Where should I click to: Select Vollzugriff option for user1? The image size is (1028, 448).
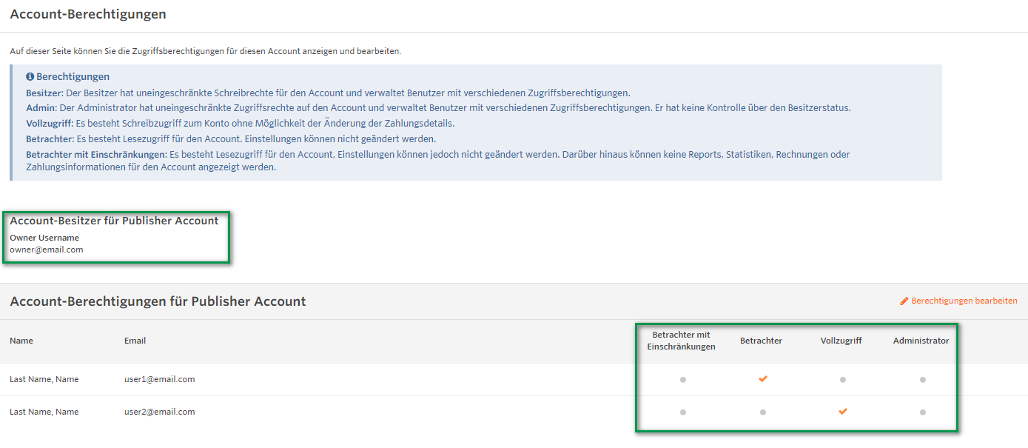pos(842,380)
